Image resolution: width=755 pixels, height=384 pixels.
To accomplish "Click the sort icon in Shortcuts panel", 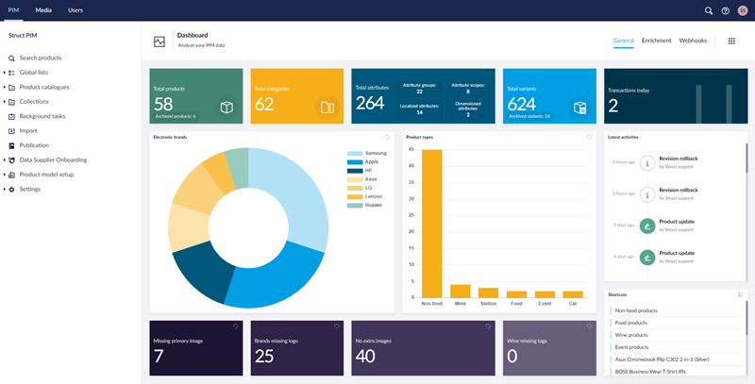I will [x=741, y=294].
